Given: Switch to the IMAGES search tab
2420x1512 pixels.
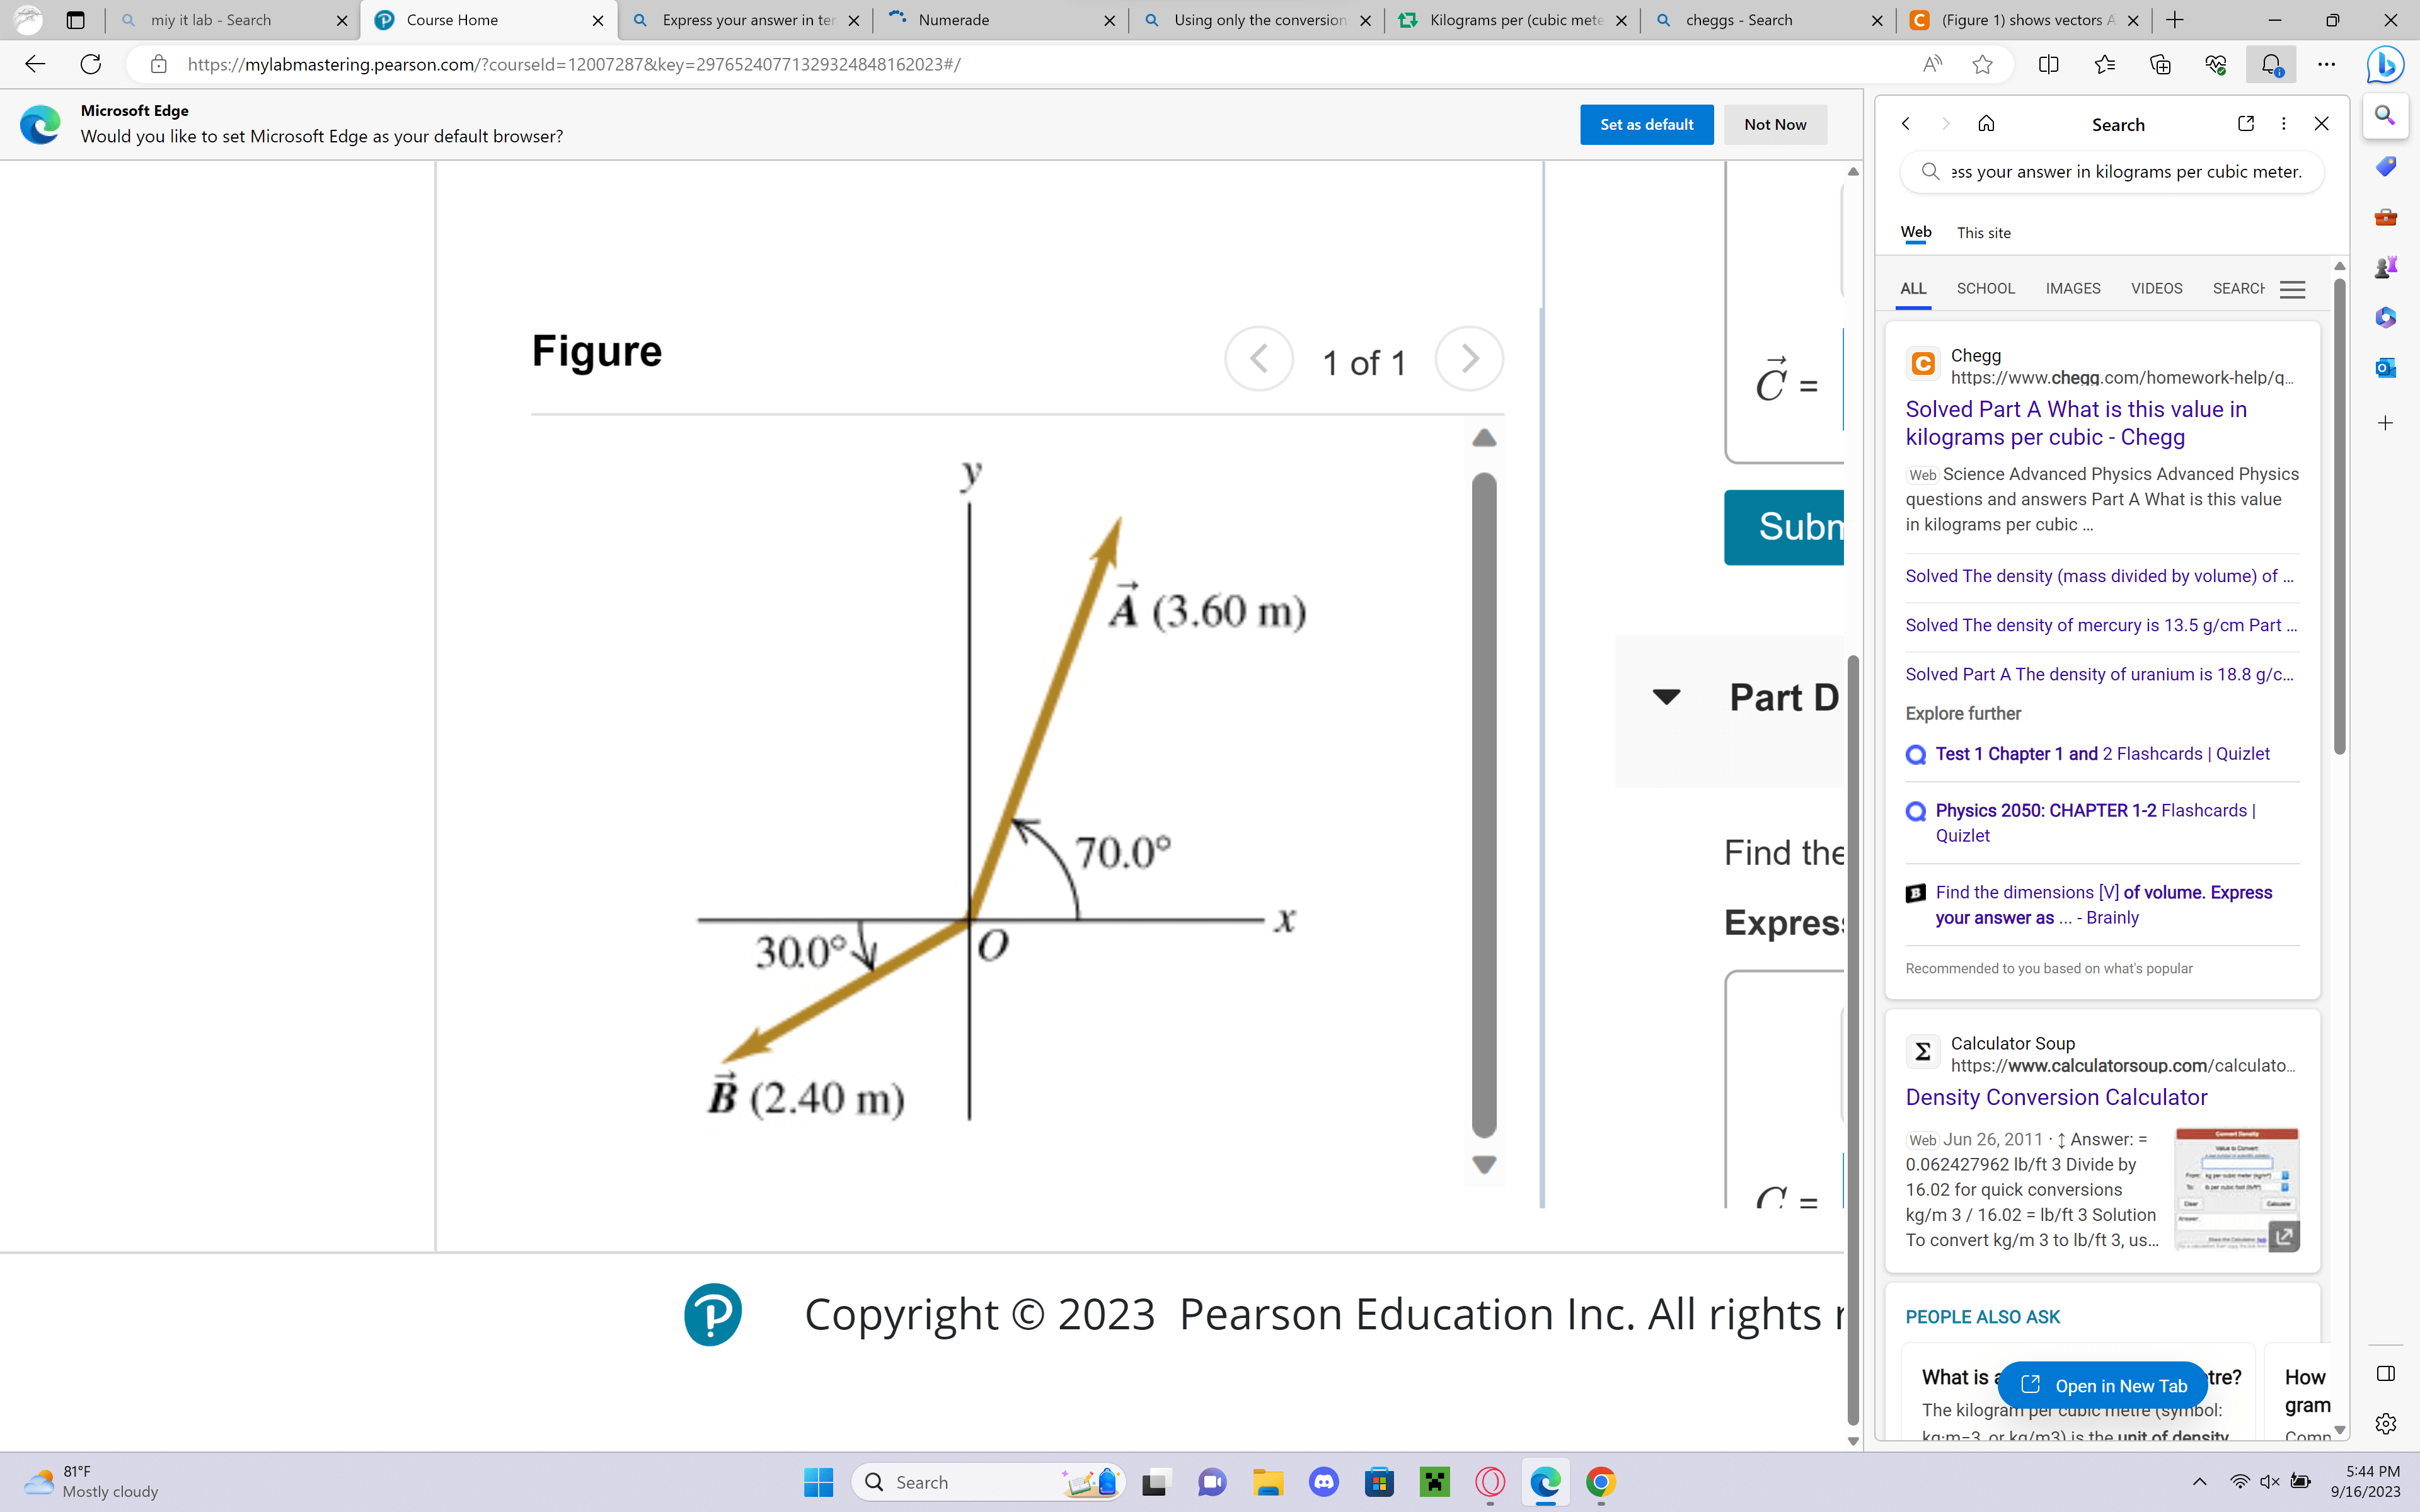Looking at the screenshot, I should point(2073,288).
